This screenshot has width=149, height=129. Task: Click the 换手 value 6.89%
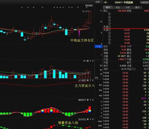coord(123,66)
